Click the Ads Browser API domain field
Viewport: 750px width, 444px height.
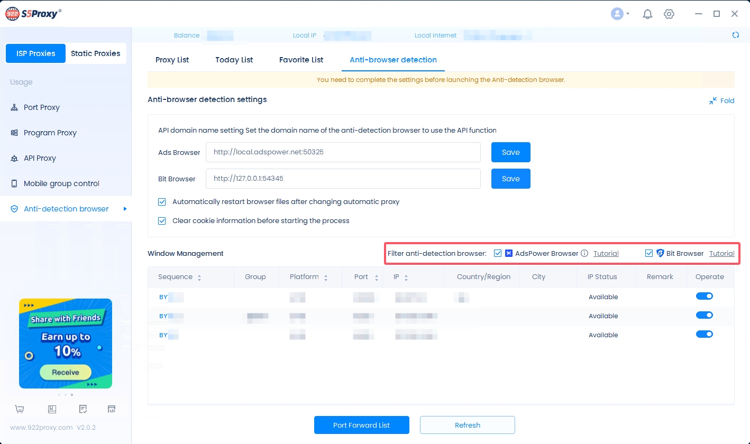pos(343,152)
